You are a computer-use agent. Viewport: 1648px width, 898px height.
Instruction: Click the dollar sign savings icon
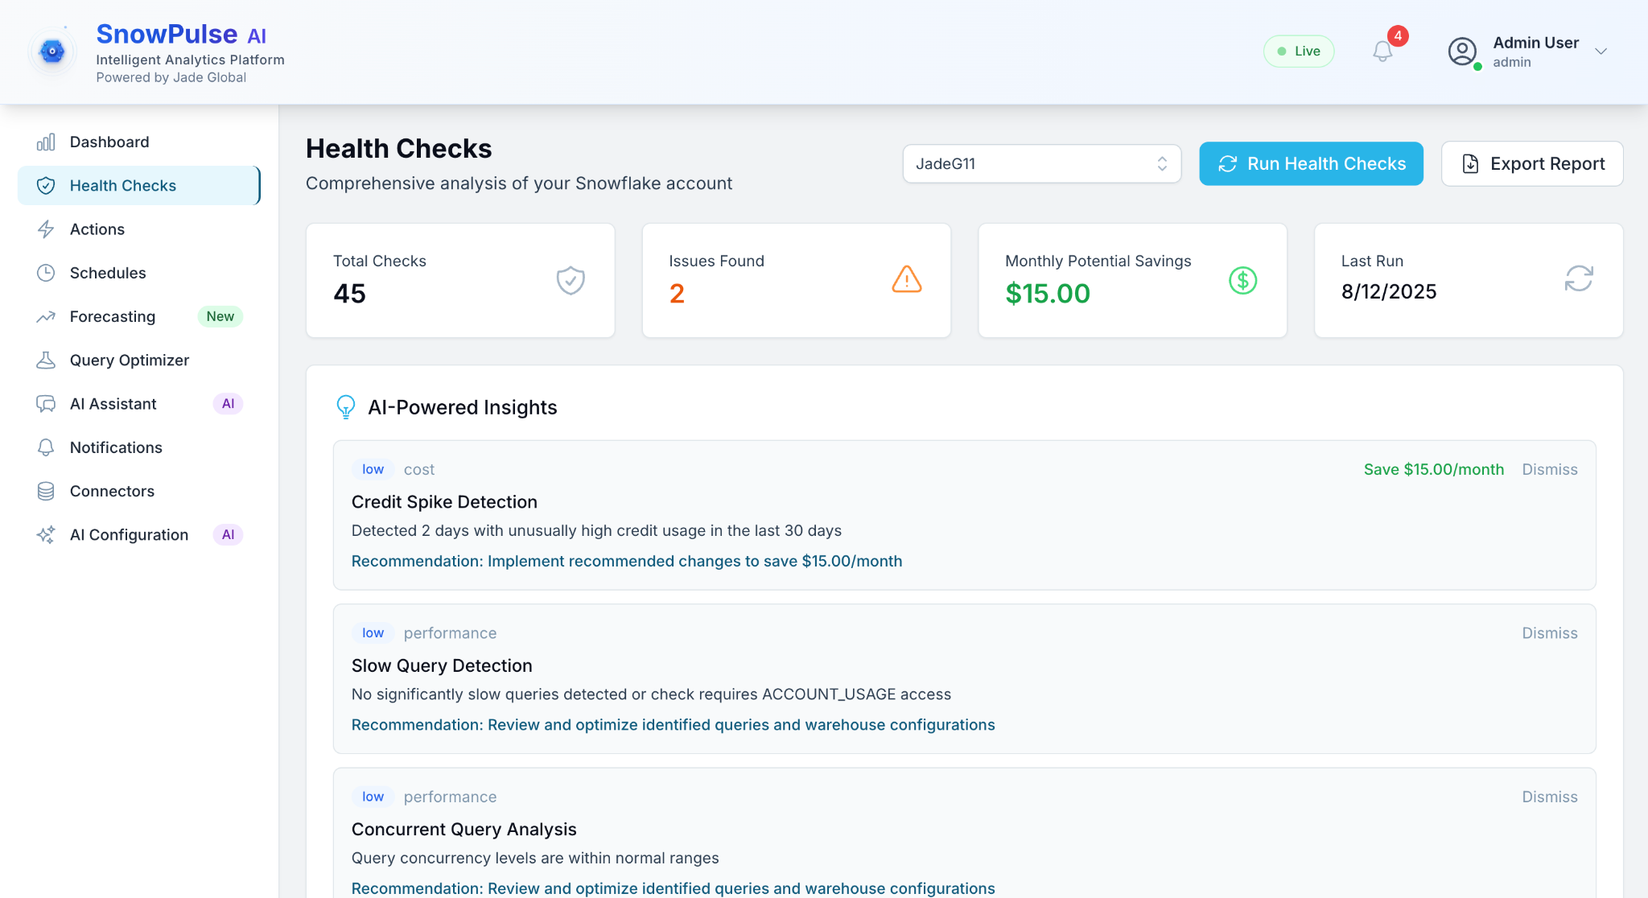pyautogui.click(x=1242, y=280)
